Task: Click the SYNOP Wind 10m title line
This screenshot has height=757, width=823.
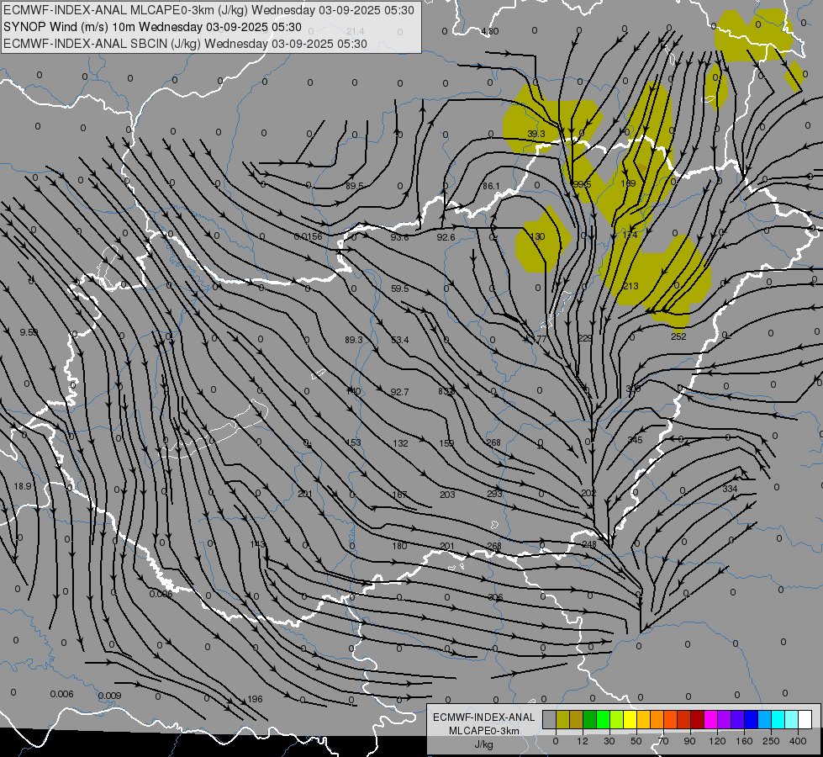Action: pyautogui.click(x=152, y=27)
